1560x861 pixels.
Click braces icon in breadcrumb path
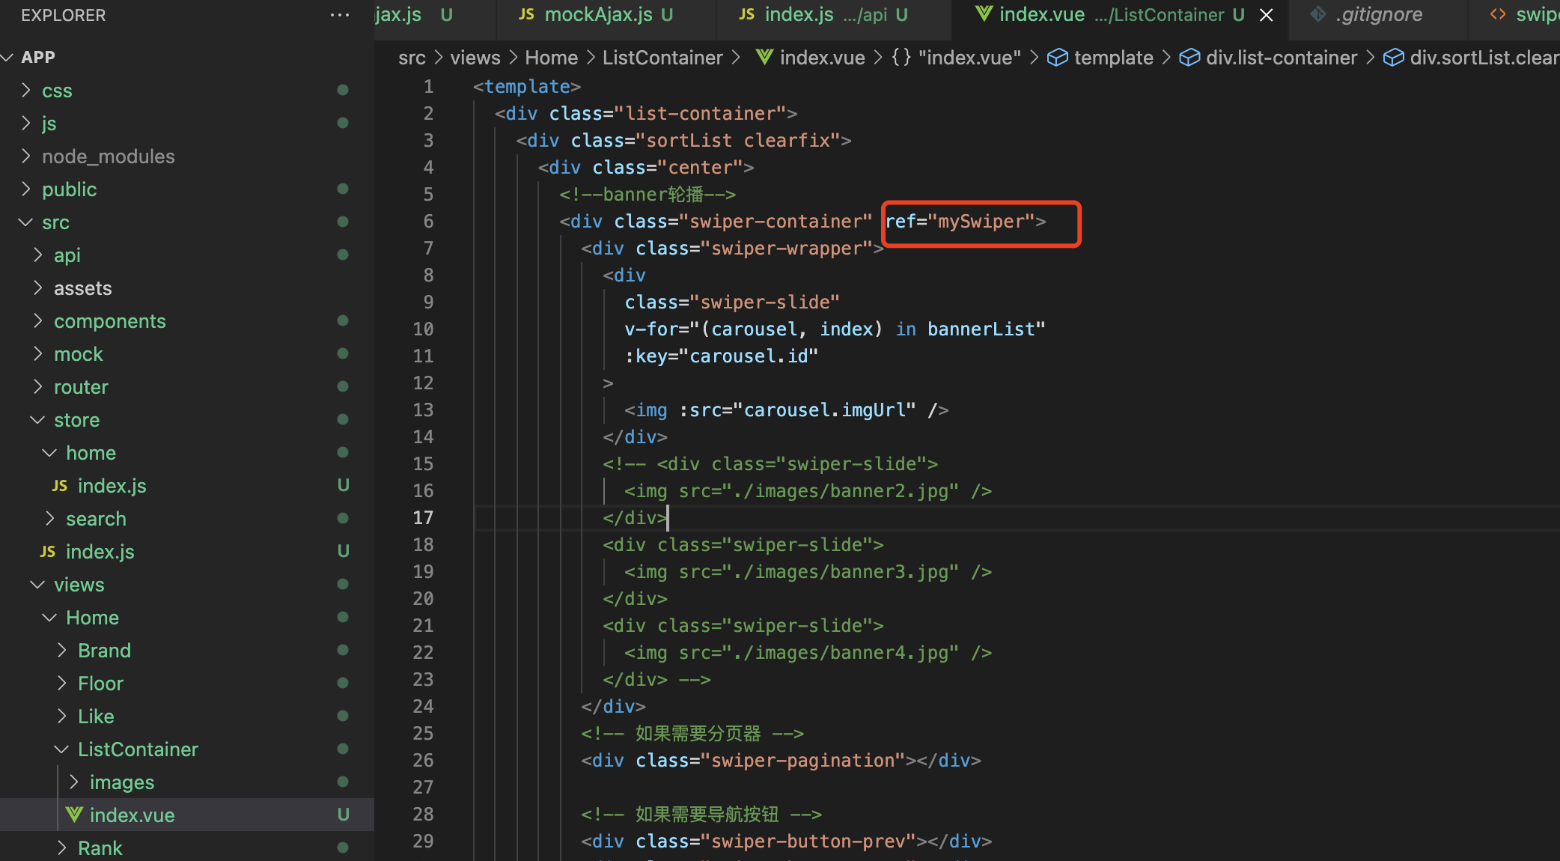click(x=901, y=58)
